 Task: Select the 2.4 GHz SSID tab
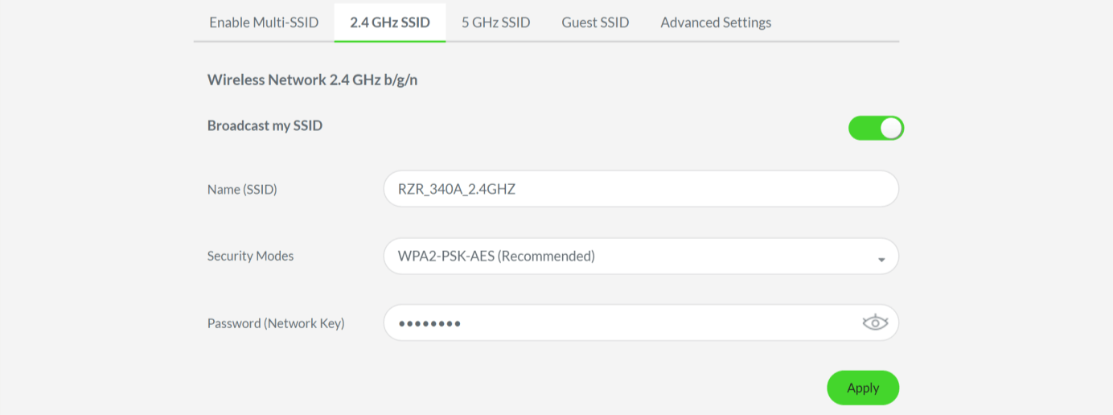390,23
